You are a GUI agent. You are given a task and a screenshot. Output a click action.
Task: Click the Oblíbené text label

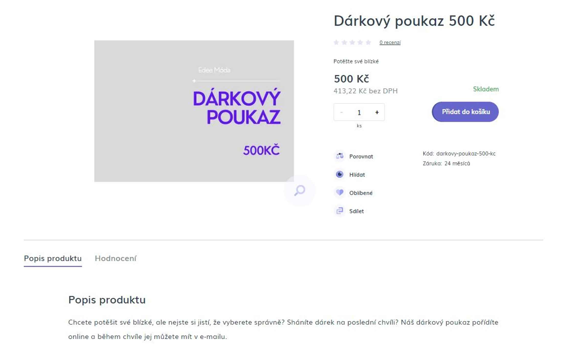click(x=361, y=193)
